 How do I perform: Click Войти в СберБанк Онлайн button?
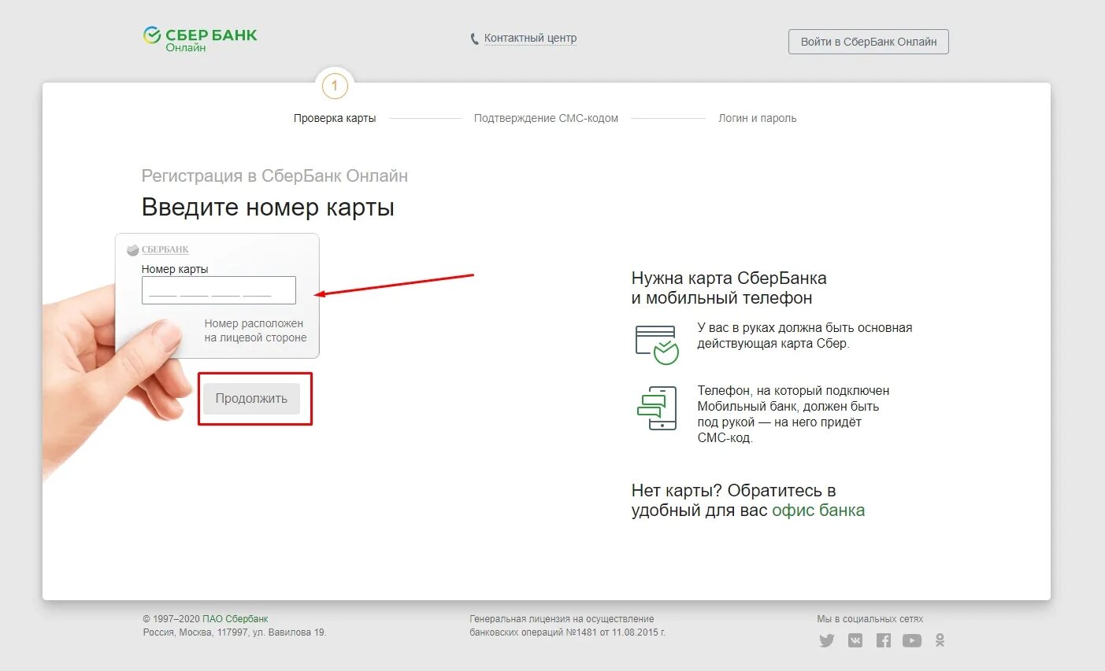[869, 42]
